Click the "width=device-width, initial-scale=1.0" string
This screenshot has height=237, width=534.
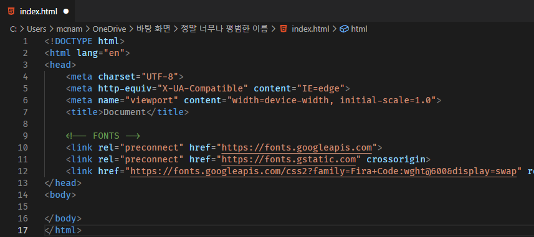point(331,101)
